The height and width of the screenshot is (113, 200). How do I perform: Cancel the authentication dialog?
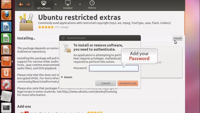(106, 83)
